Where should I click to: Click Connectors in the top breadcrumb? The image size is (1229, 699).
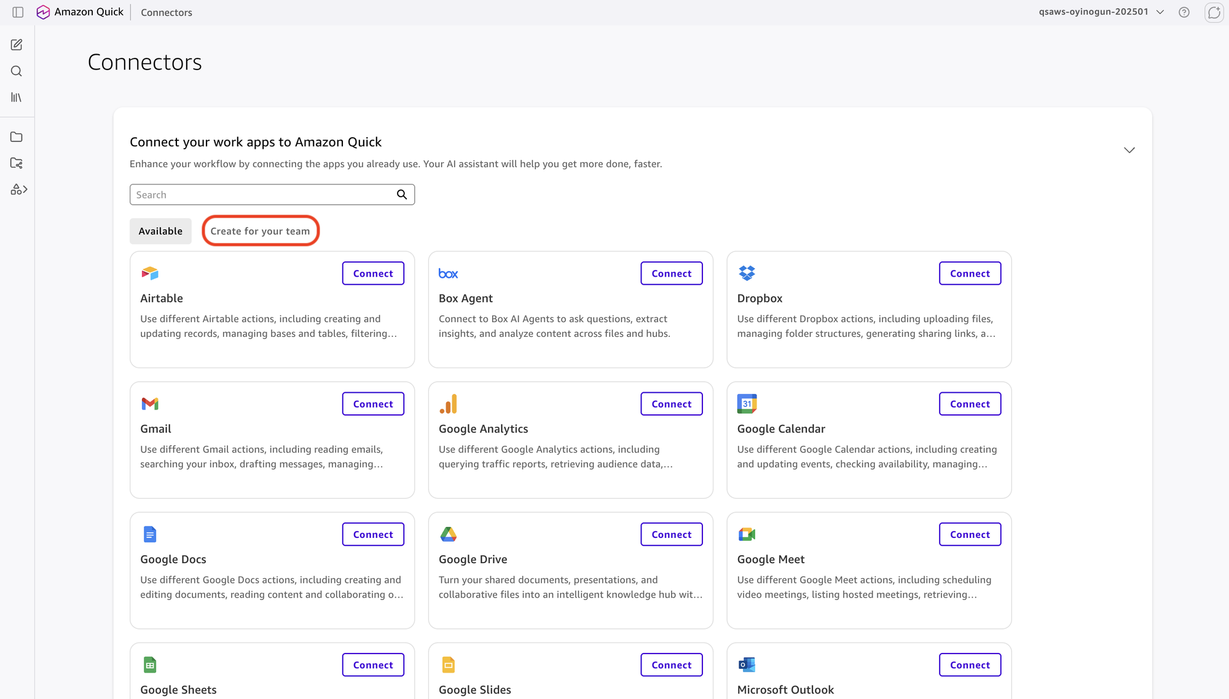pos(167,12)
